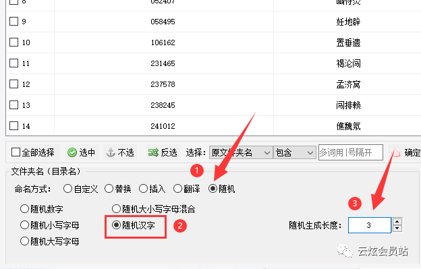Click the 确定 button label

pos(412,152)
